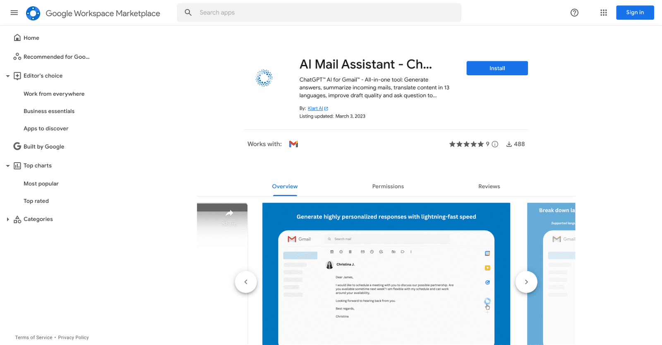Click the external link icon by Klart AI

click(326, 108)
